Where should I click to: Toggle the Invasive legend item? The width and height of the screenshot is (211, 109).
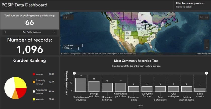tap(34, 74)
